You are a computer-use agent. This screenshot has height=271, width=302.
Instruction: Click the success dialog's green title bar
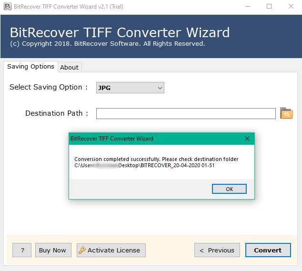[143, 139]
